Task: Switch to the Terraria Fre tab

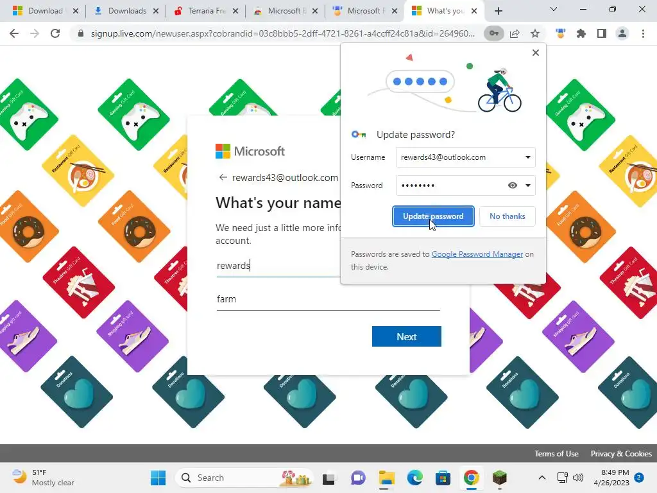Action: (207, 11)
